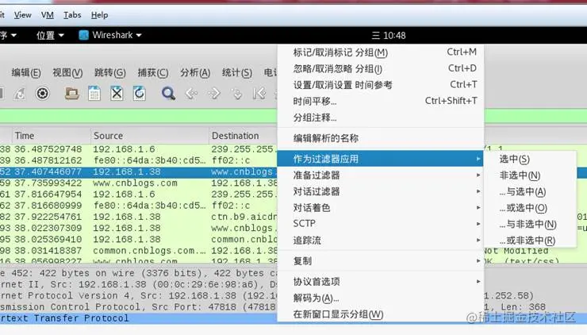Open a capture file via folder icon
The image size is (587, 335).
click(71, 94)
